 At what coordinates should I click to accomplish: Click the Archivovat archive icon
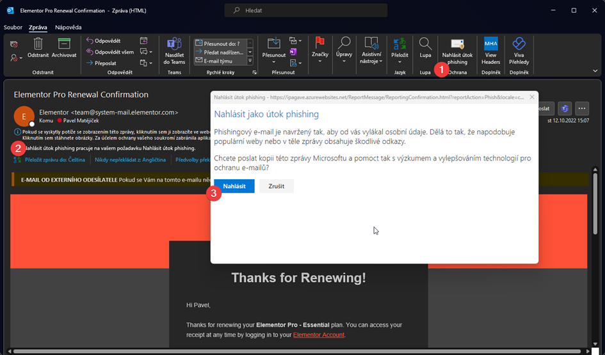point(64,44)
